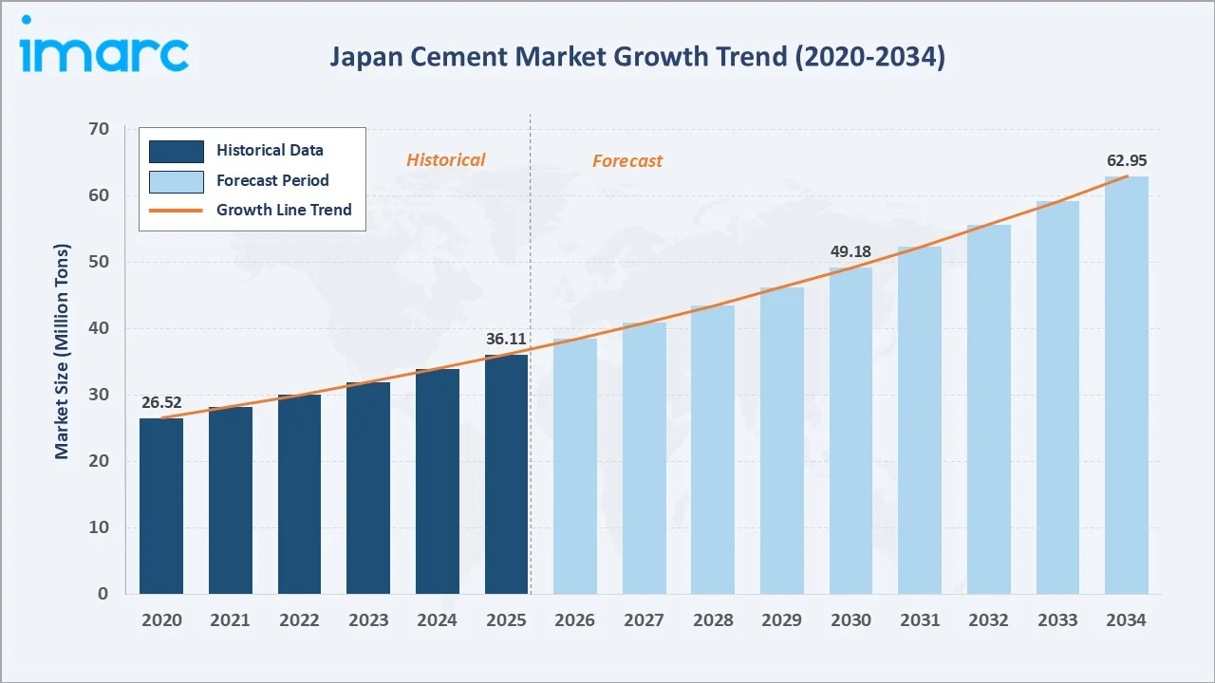
Task: Click the 2020 bar
Action: (161, 506)
